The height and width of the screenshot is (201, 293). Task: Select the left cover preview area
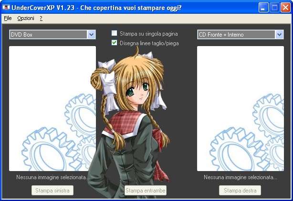[52, 108]
